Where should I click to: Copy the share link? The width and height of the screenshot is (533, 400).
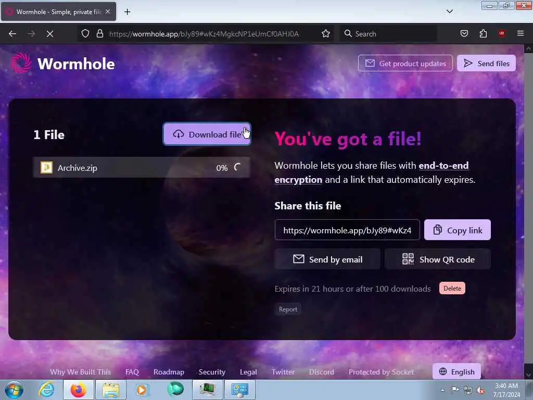click(457, 230)
